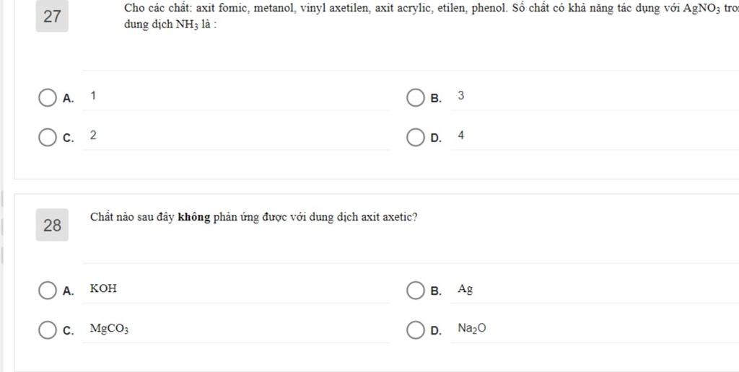Click the Ag answer text
739x372 pixels.
tap(465, 289)
